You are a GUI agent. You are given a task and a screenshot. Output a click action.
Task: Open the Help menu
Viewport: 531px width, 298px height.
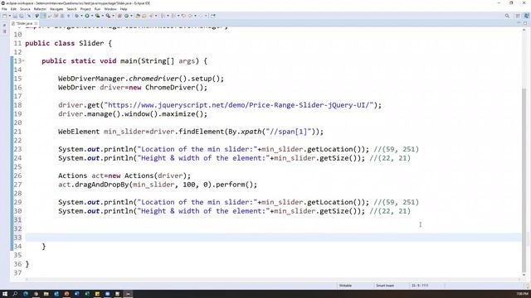tap(124, 9)
